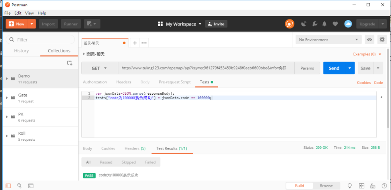Open environment quick look eye icon

tap(370, 40)
